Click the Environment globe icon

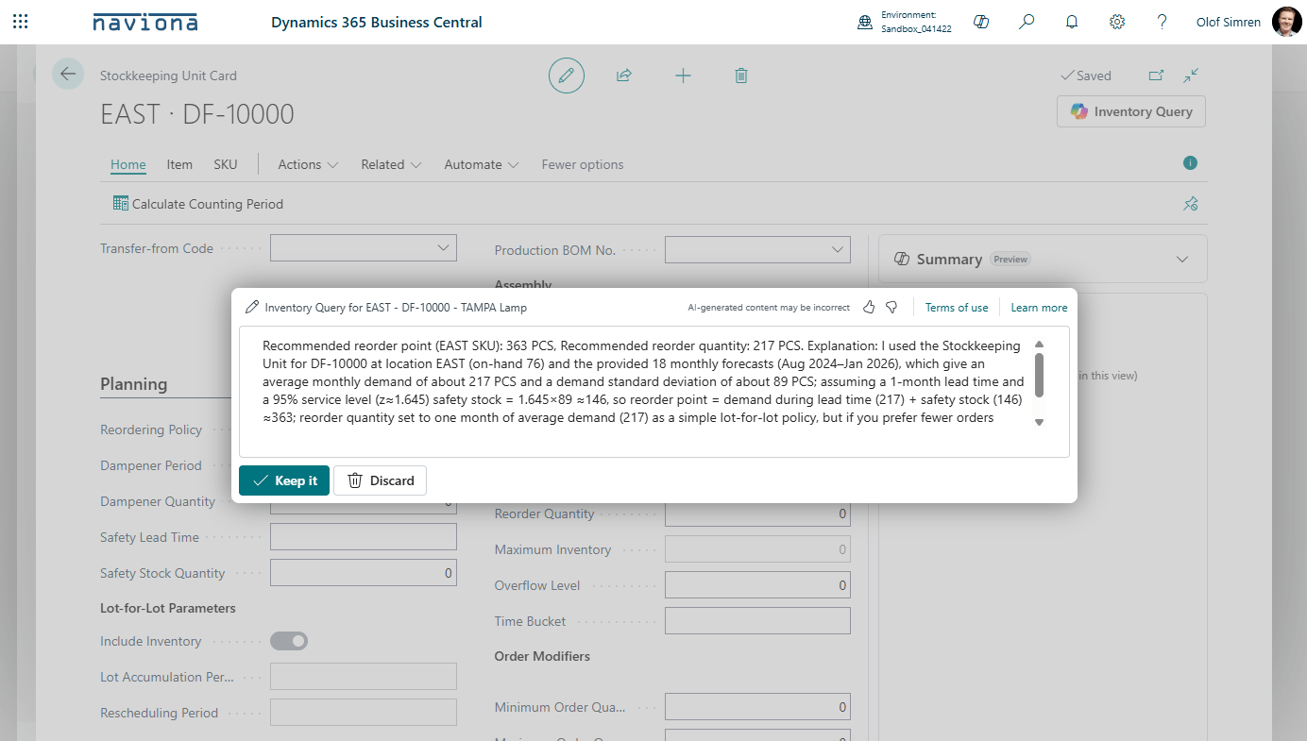864,22
